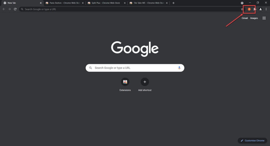
Task: Go forward with the forward arrow
Action: [9, 9]
